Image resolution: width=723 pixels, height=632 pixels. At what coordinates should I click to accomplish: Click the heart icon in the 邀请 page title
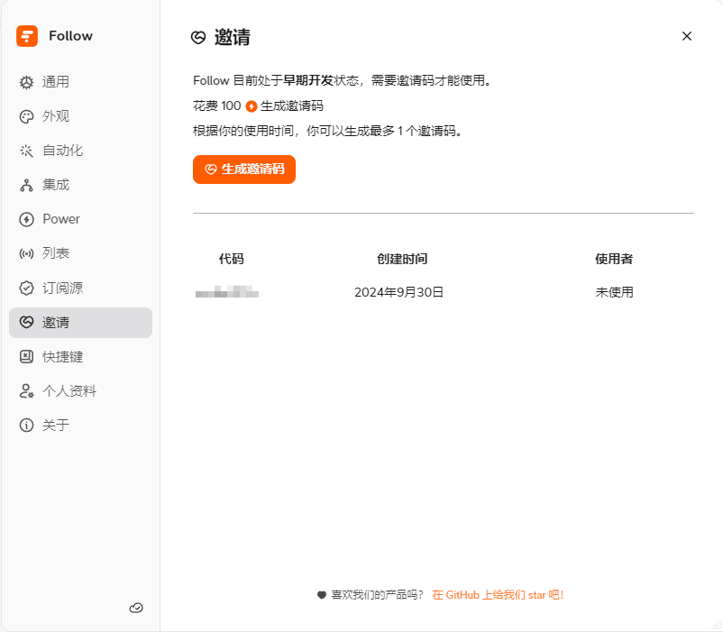pos(198,37)
